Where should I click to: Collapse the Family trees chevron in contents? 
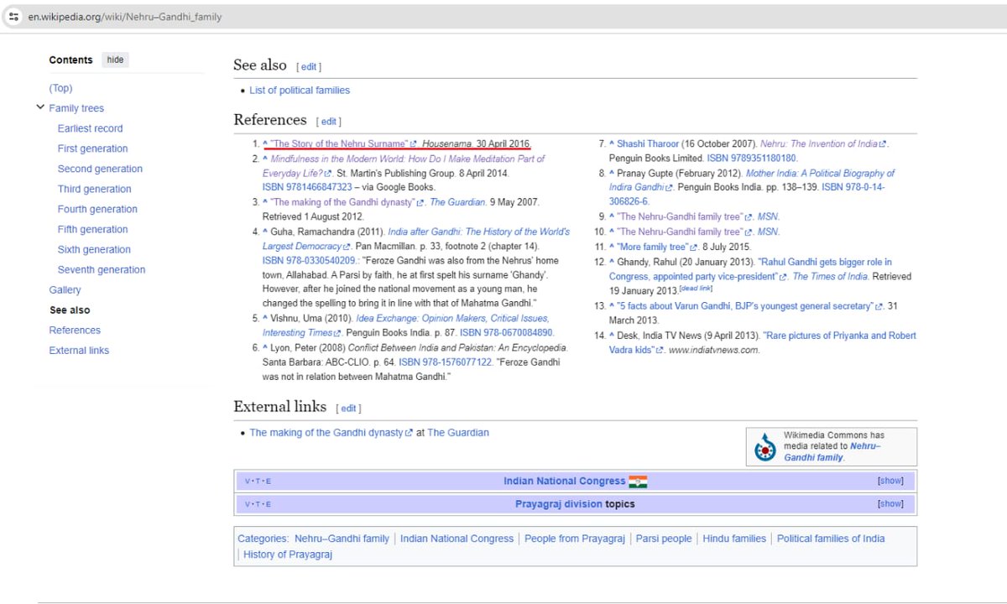(x=40, y=107)
